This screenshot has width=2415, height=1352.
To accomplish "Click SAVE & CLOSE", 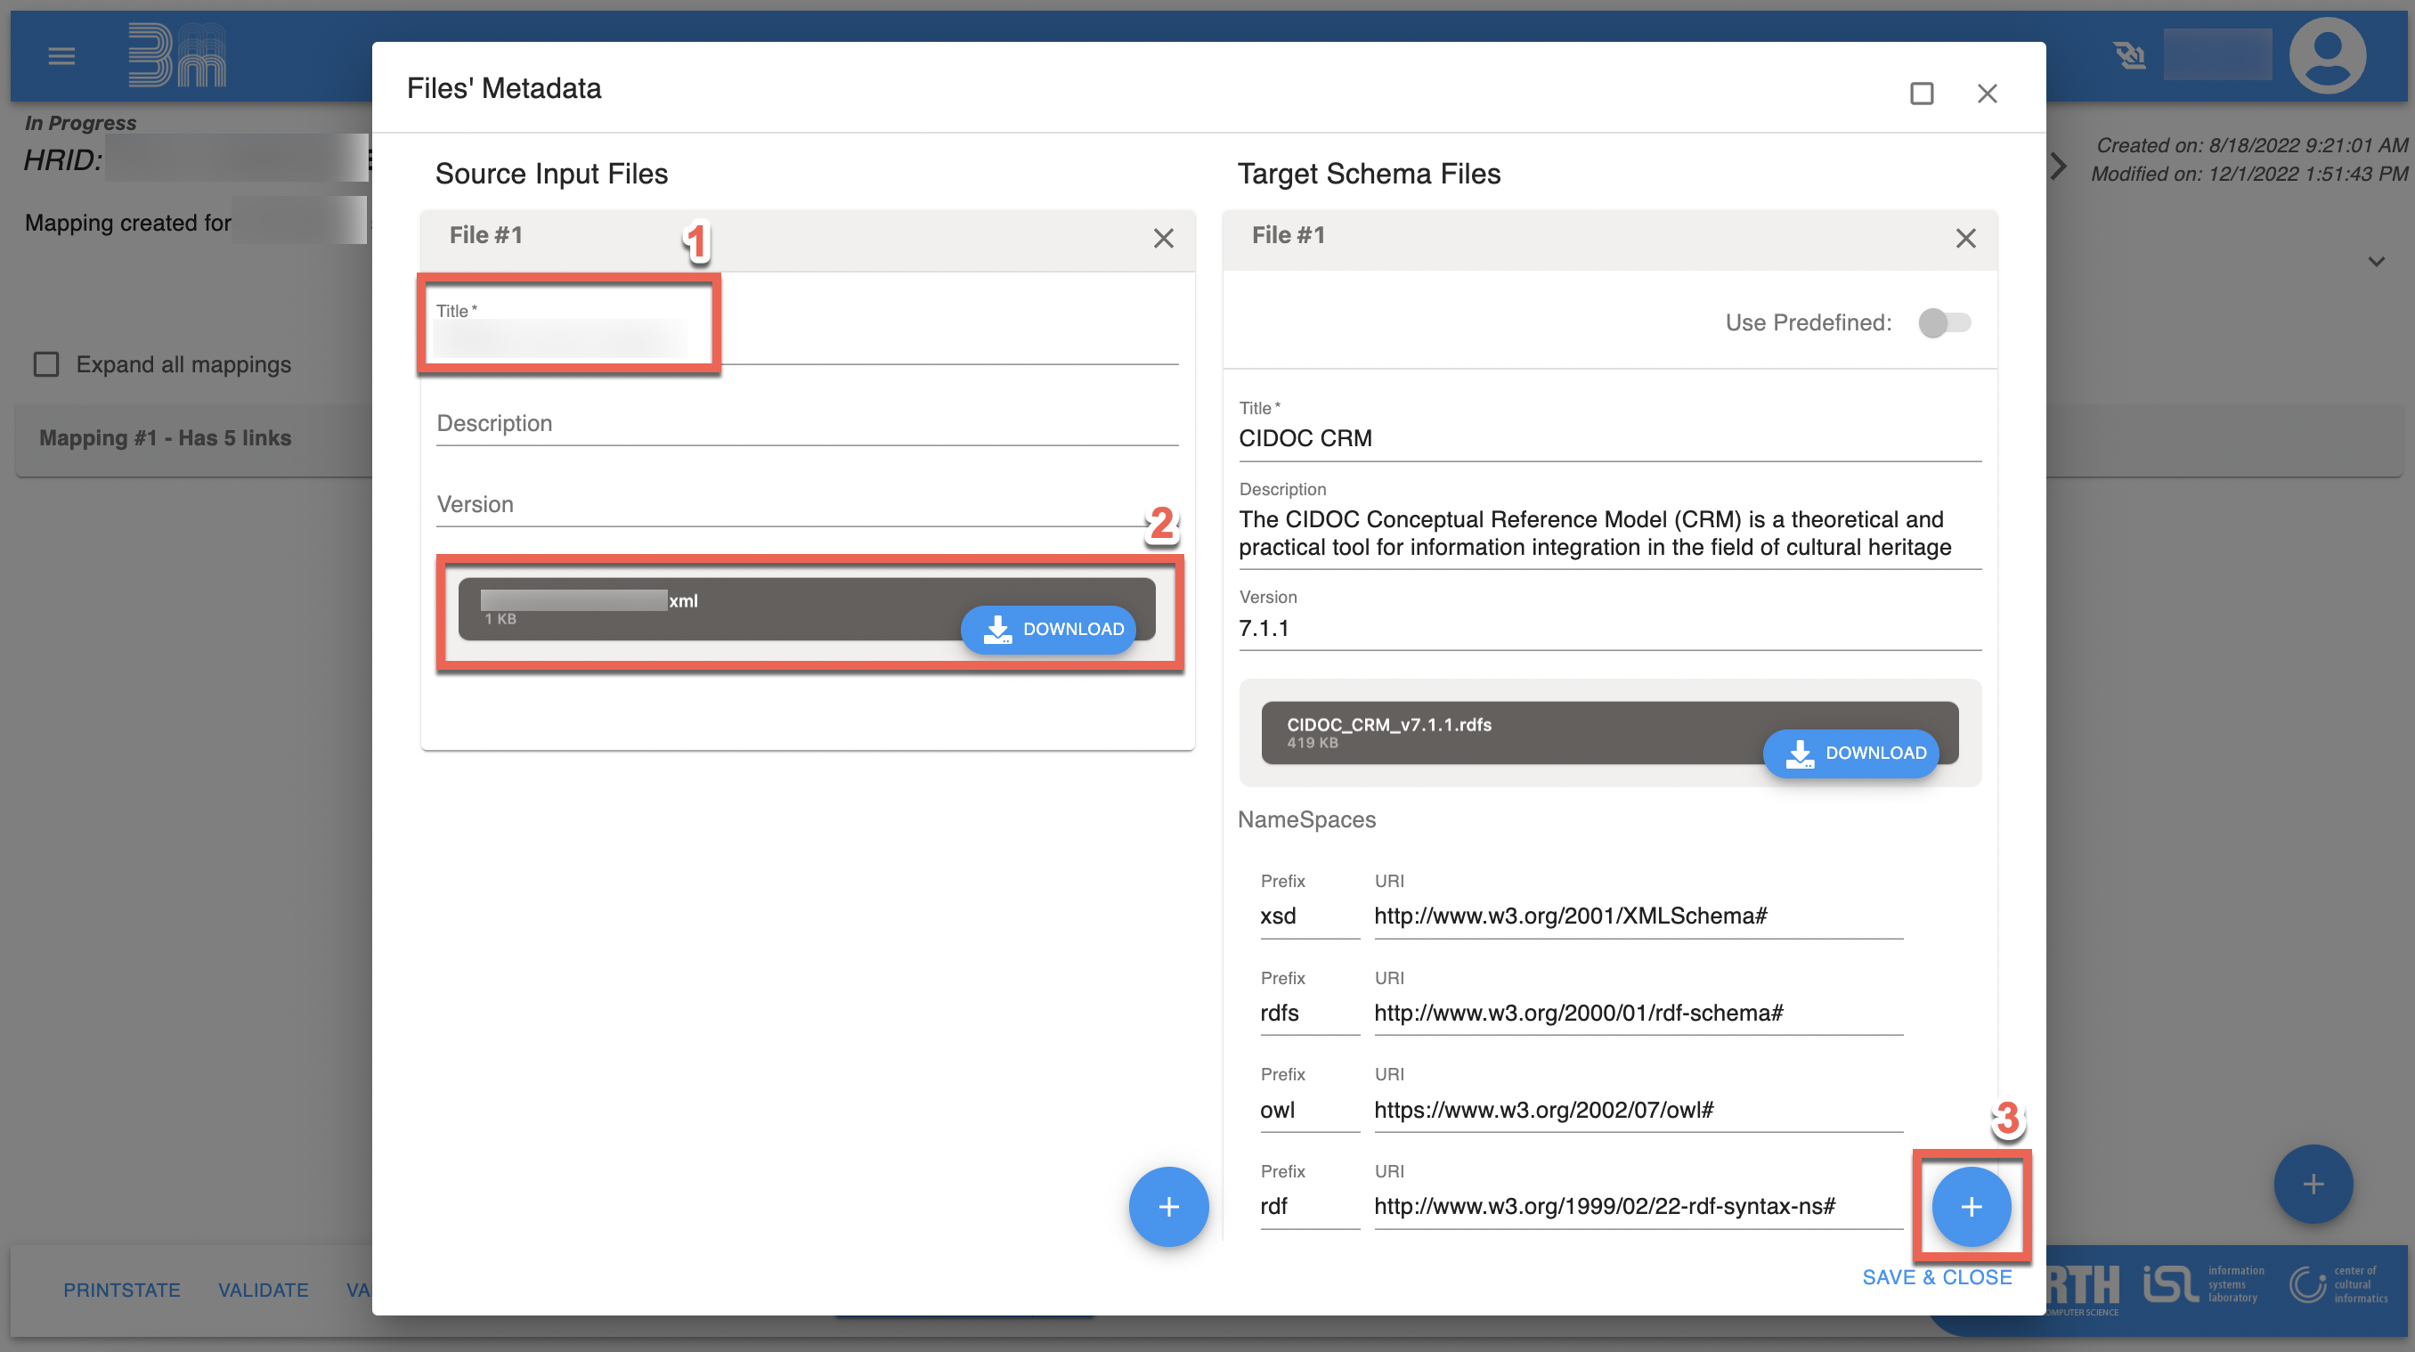I will point(1936,1277).
